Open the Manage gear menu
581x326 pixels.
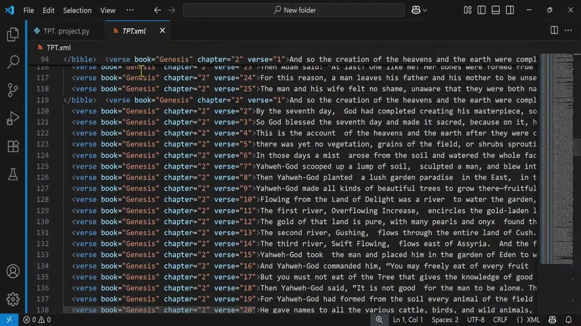coord(13,299)
